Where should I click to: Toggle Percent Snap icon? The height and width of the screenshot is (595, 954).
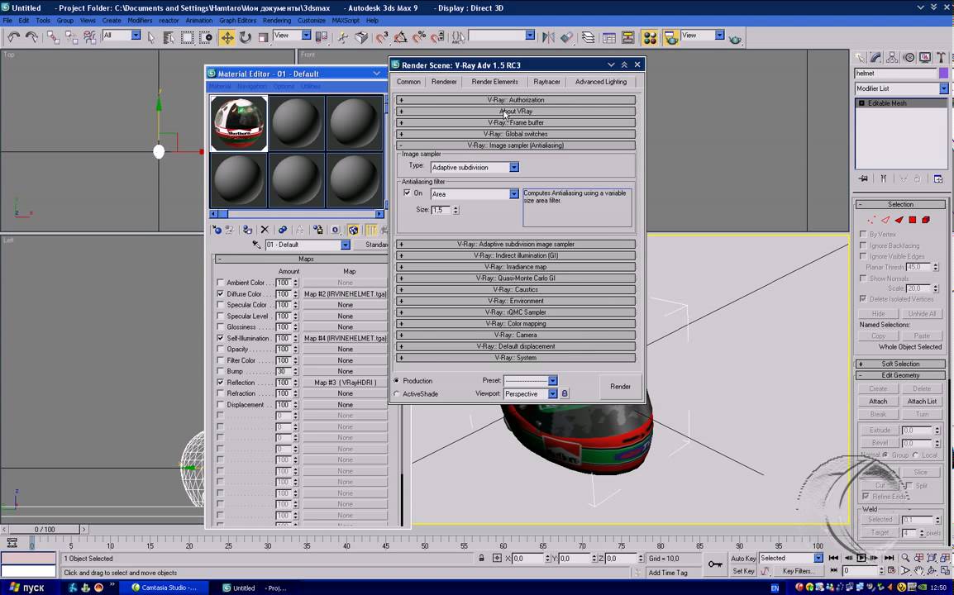tap(418, 38)
